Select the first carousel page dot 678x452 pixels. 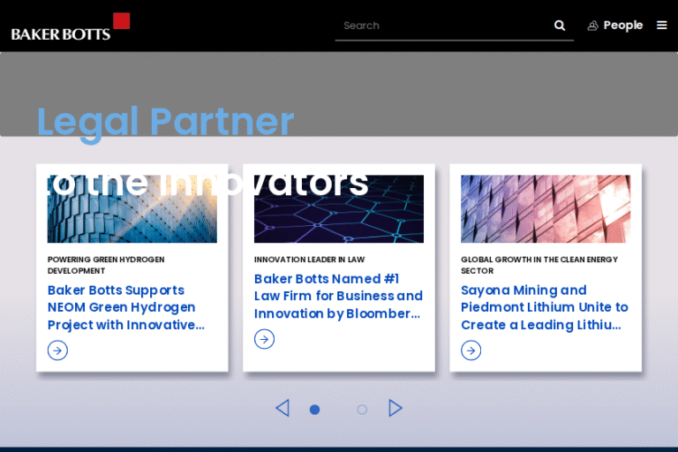pyautogui.click(x=314, y=410)
